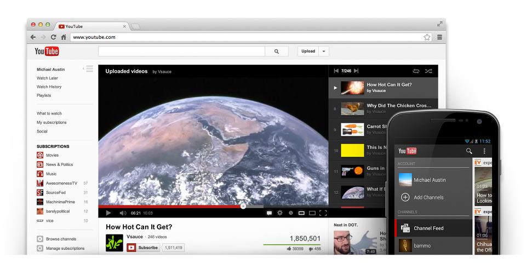Image resolution: width=526 pixels, height=275 pixels.
Task: Open video settings gear in the player
Action: tap(280, 213)
